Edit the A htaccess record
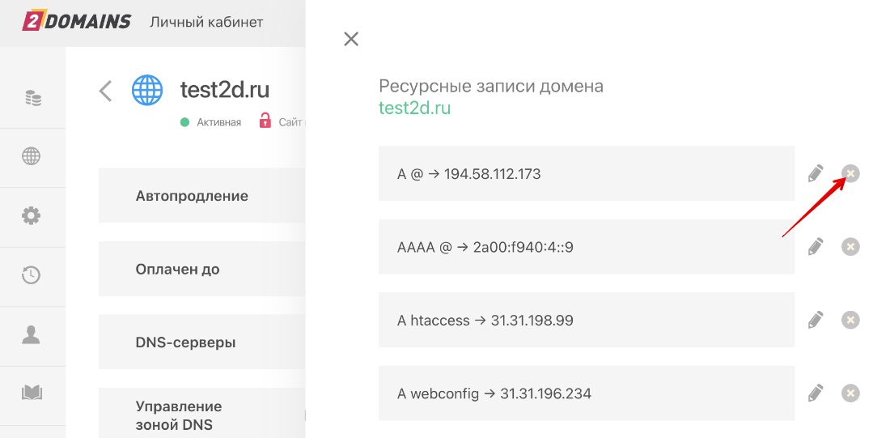The height and width of the screenshot is (438, 890). tap(816, 320)
